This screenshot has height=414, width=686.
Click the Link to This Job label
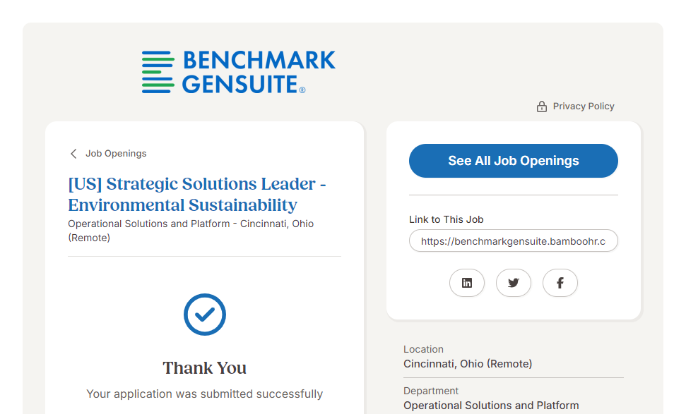tap(447, 219)
